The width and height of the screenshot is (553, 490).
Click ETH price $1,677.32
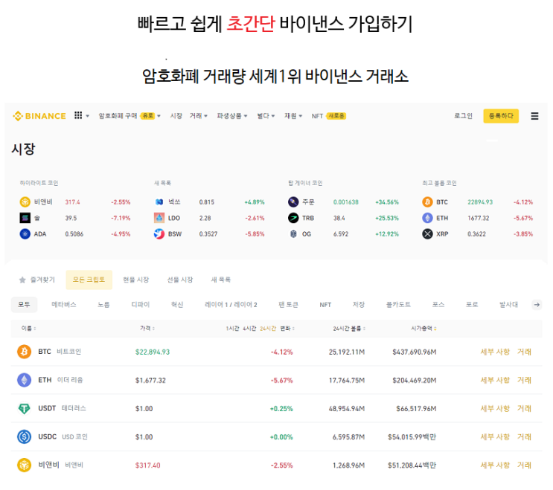(x=150, y=381)
